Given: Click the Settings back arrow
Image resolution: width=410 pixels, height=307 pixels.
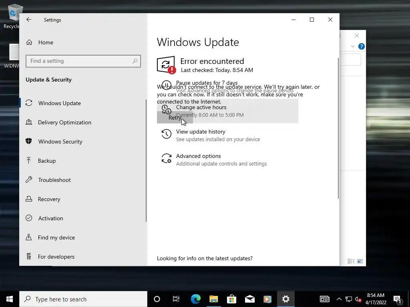Looking at the screenshot, I should tap(29, 20).
